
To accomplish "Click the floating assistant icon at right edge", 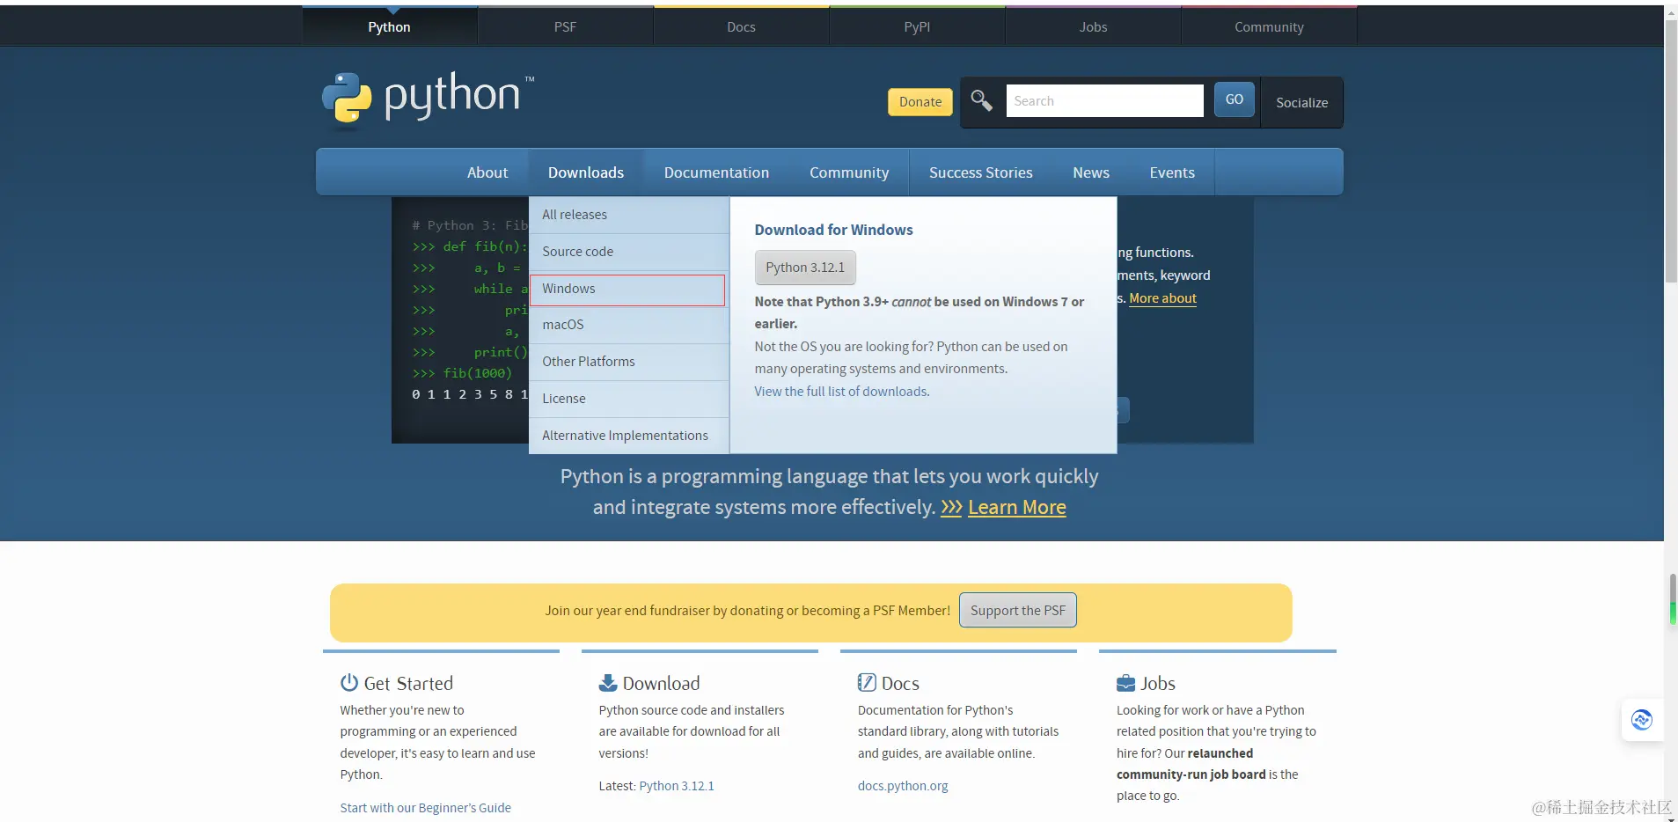I will pos(1642,720).
